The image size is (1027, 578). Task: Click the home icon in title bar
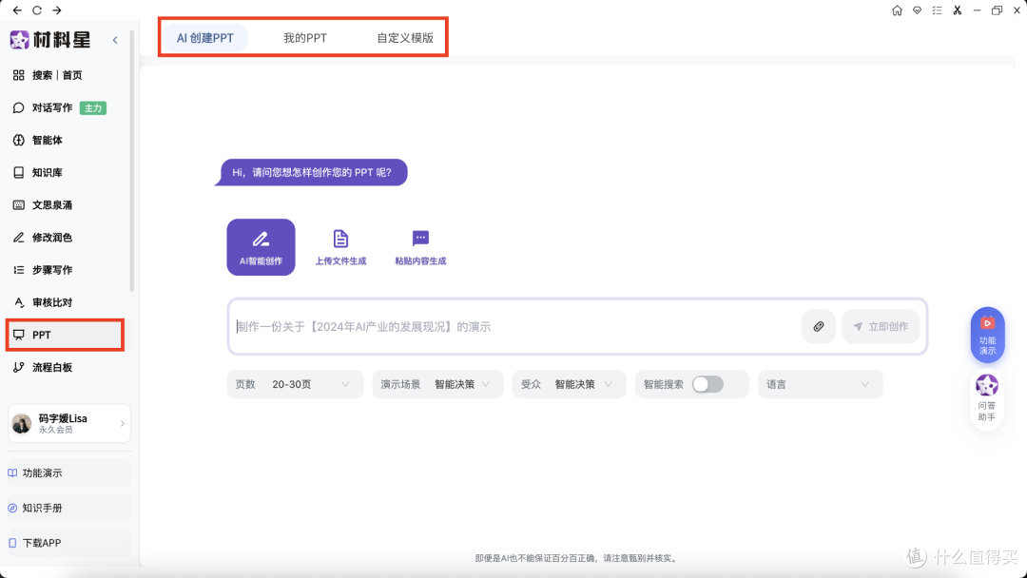tap(897, 10)
